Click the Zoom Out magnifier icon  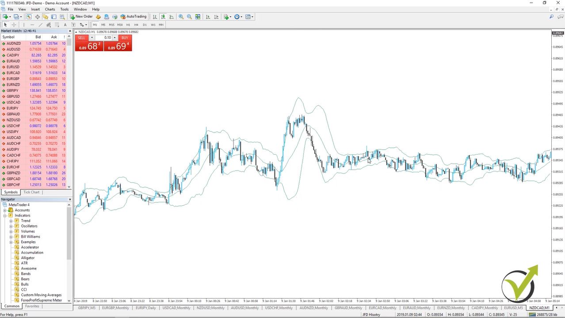(189, 17)
